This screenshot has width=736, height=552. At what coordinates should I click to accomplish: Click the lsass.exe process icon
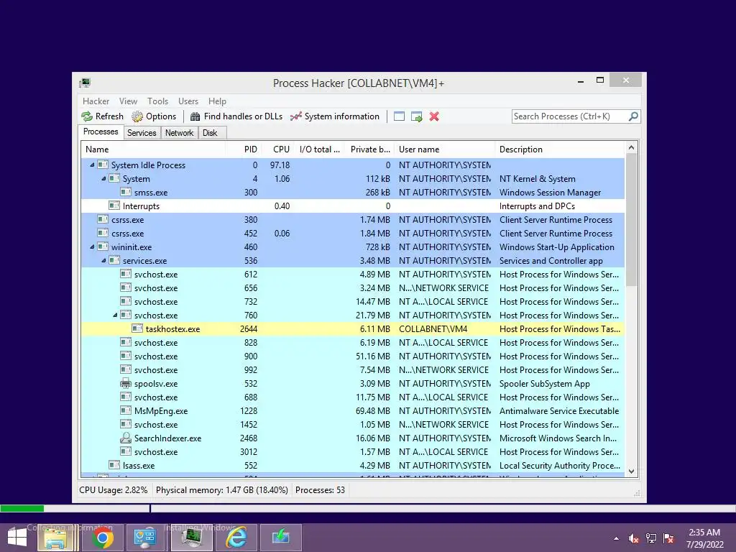pyautogui.click(x=114, y=465)
